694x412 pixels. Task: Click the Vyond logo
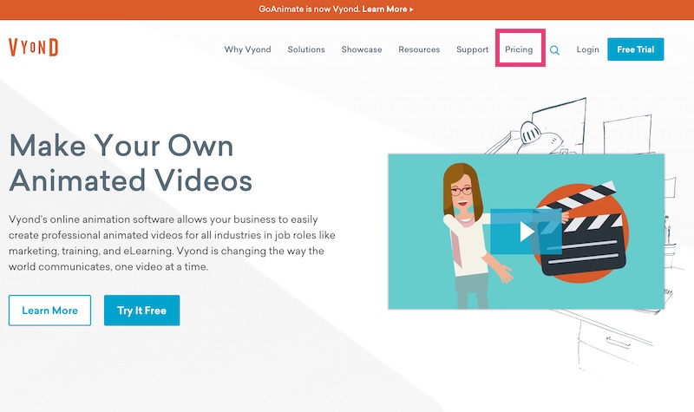click(34, 49)
